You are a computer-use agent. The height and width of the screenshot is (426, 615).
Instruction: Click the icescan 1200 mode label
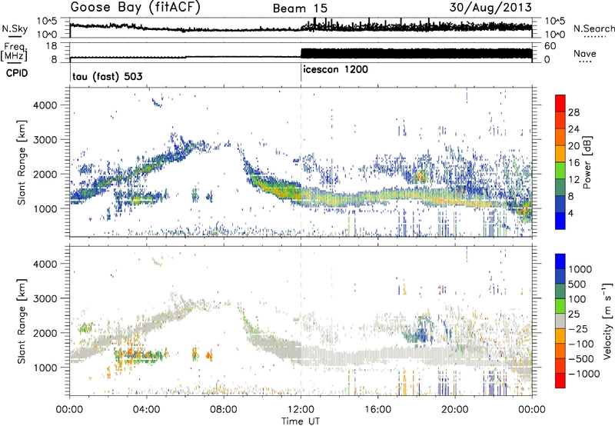tap(336, 69)
